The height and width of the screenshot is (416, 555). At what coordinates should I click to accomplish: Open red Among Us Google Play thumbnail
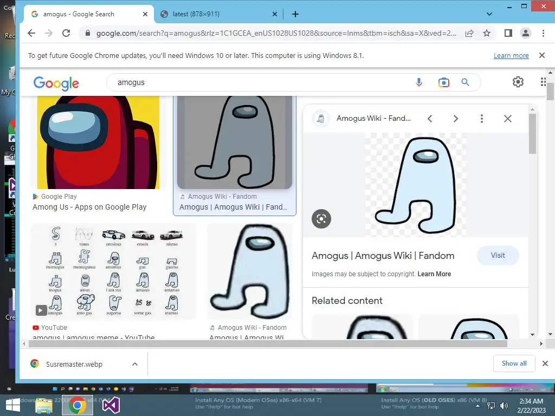98,142
